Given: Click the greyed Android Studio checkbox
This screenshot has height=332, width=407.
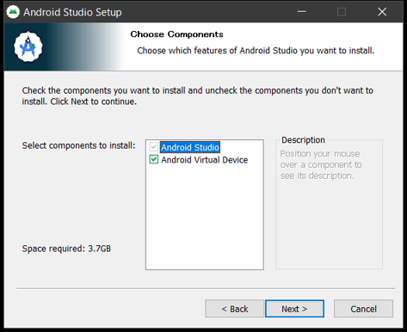Looking at the screenshot, I should (x=154, y=147).
